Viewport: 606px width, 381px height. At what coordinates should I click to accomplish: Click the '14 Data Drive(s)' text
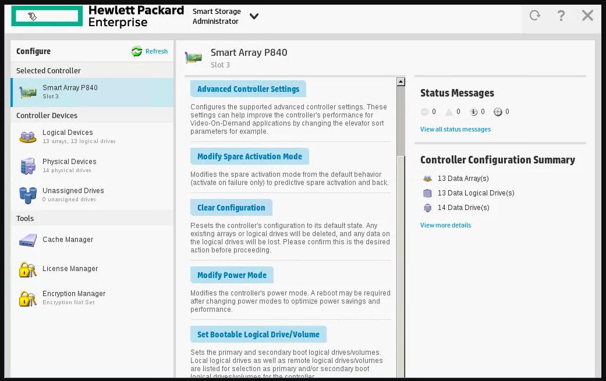pos(463,208)
